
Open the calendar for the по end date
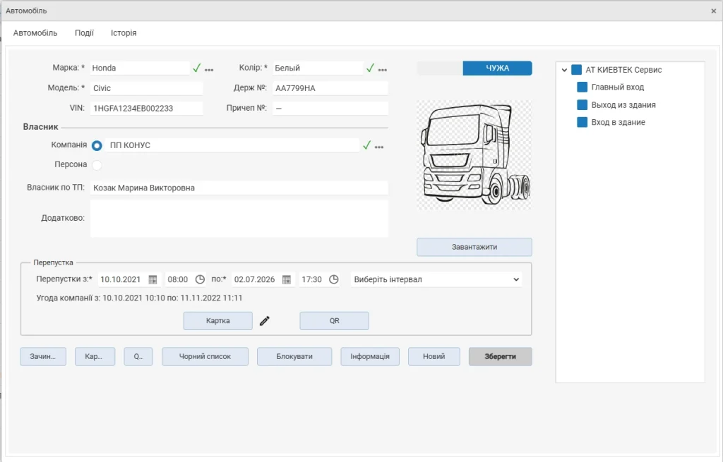point(287,279)
